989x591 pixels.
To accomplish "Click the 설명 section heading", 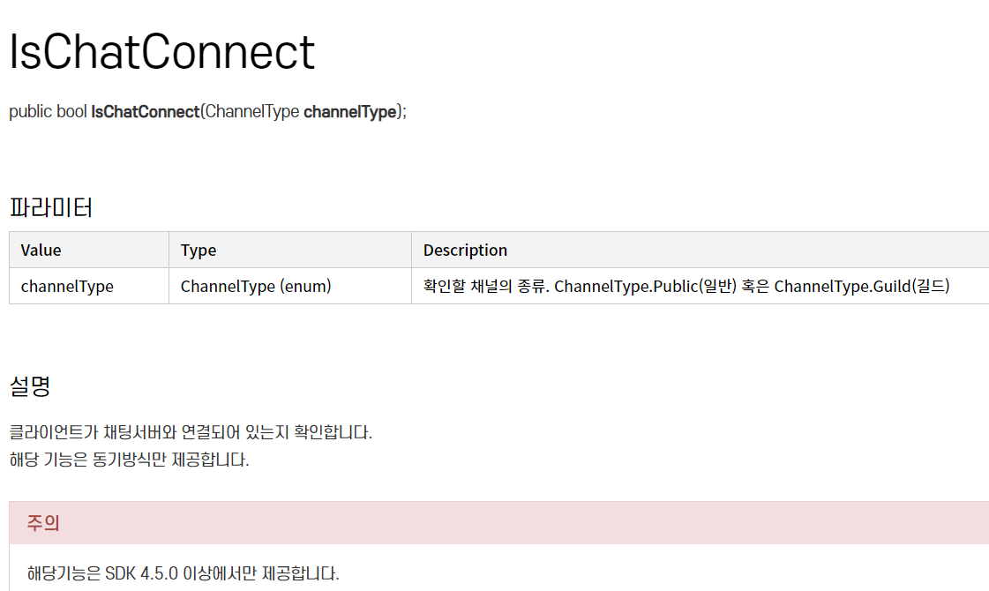I will click(30, 385).
